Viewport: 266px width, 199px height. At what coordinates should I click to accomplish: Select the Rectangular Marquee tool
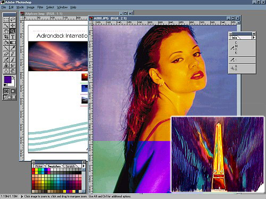click(6, 20)
